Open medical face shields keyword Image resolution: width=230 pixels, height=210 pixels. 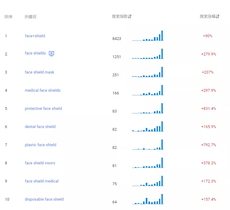43,90
